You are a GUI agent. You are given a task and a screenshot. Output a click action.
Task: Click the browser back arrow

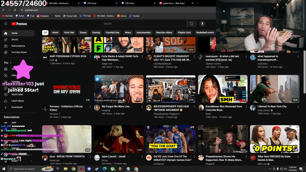point(3,10)
